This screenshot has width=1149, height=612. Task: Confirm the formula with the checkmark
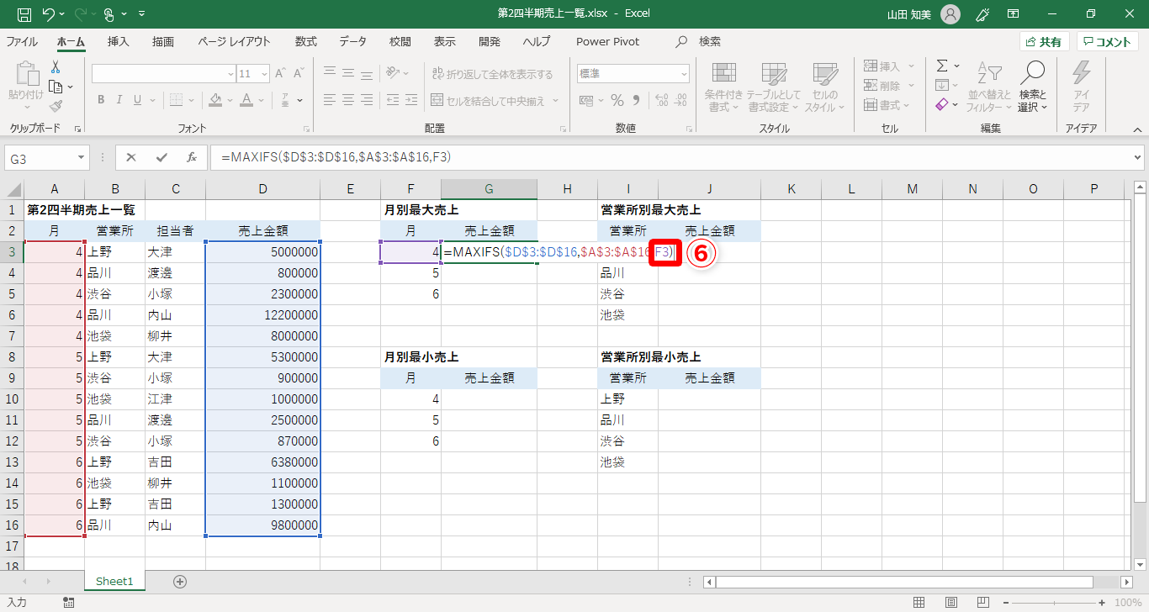click(x=161, y=157)
